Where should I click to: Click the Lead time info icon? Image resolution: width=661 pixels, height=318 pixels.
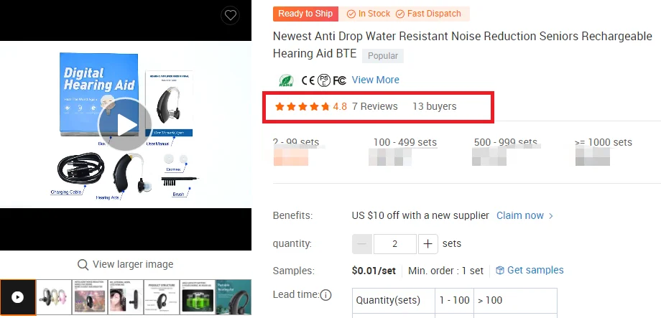click(x=325, y=294)
